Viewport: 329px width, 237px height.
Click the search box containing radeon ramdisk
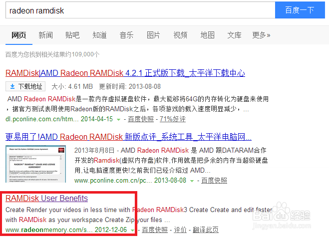(x=140, y=10)
